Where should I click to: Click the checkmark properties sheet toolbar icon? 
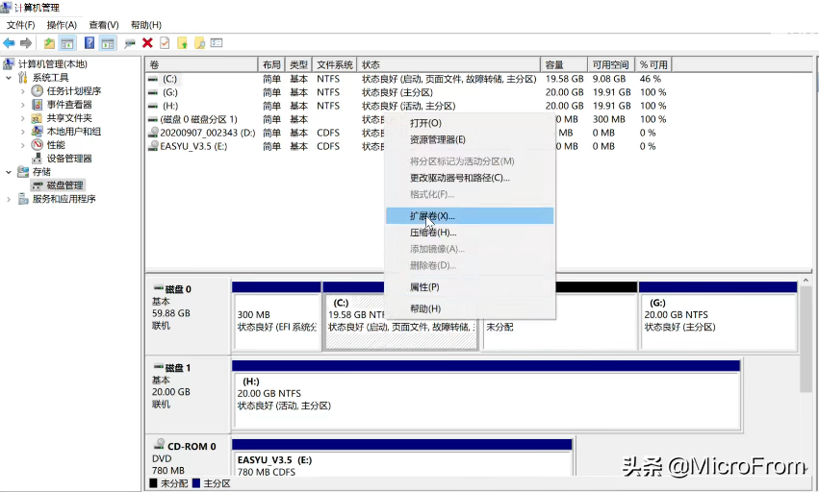pyautogui.click(x=165, y=43)
